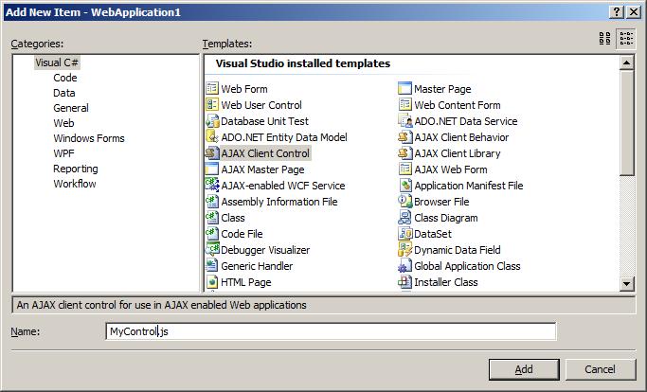Select the Class Diagram label

pos(446,218)
